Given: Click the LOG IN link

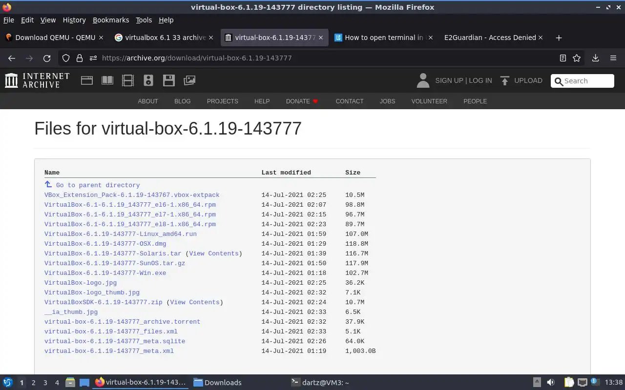Looking at the screenshot, I should coord(480,80).
